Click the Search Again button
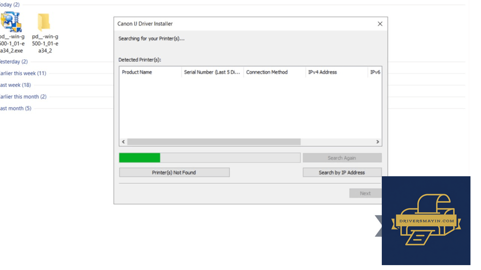481x270 pixels. 342,158
